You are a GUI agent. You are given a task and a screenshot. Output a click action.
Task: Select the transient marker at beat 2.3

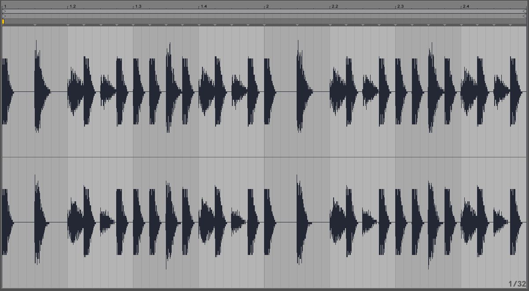(x=396, y=25)
